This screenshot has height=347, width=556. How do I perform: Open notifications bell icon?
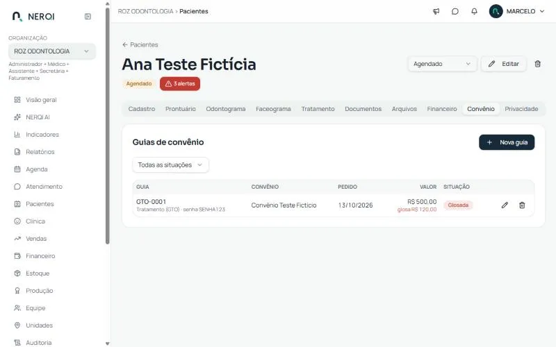[x=474, y=11]
